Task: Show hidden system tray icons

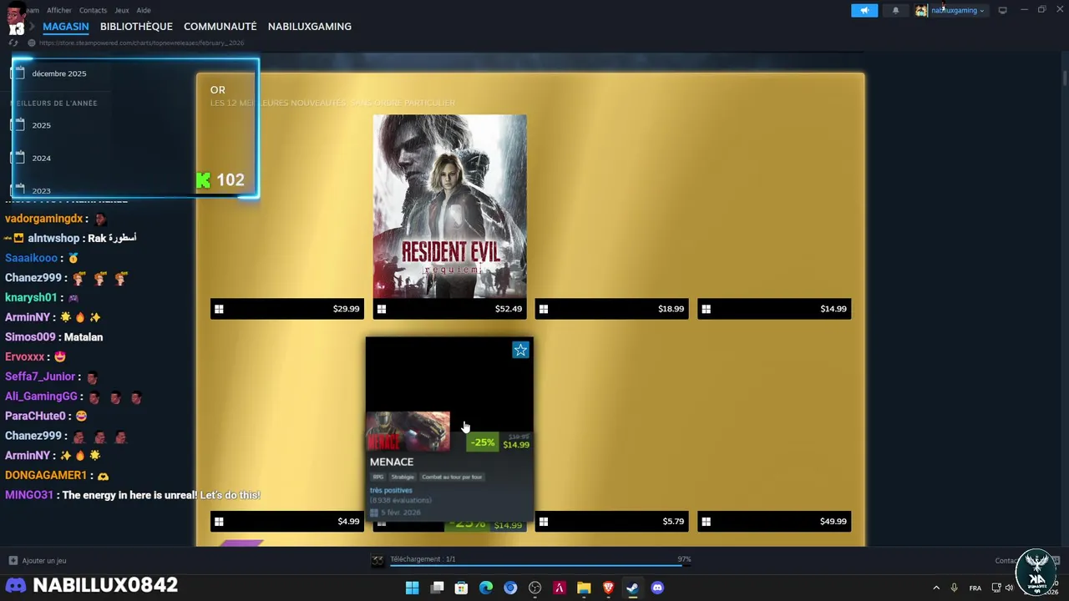Action: [935, 588]
